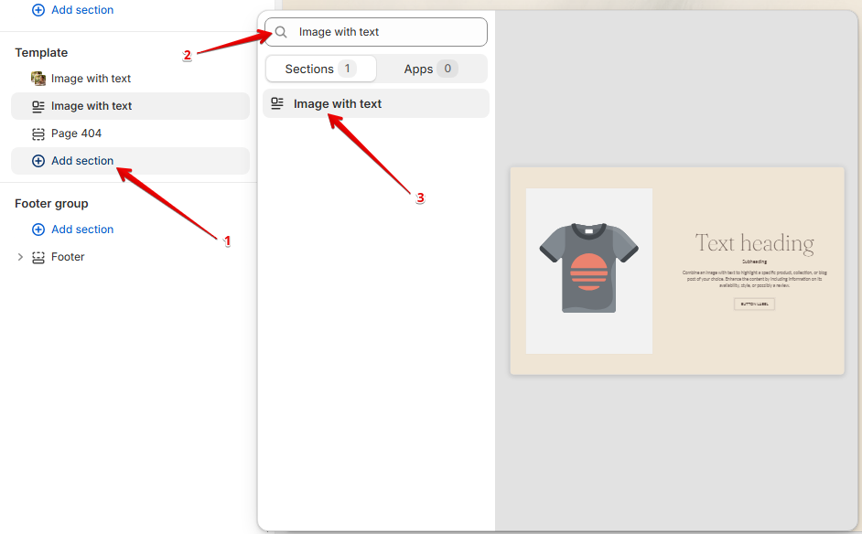Click the Button label in preview

[754, 304]
